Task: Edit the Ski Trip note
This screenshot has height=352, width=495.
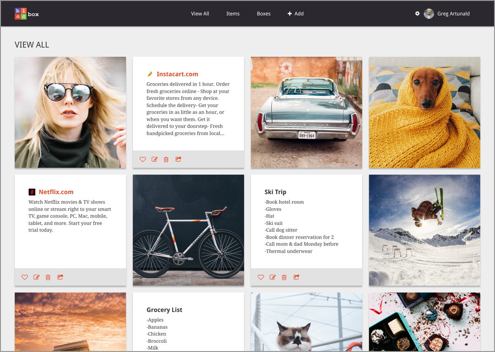Action: click(x=273, y=277)
